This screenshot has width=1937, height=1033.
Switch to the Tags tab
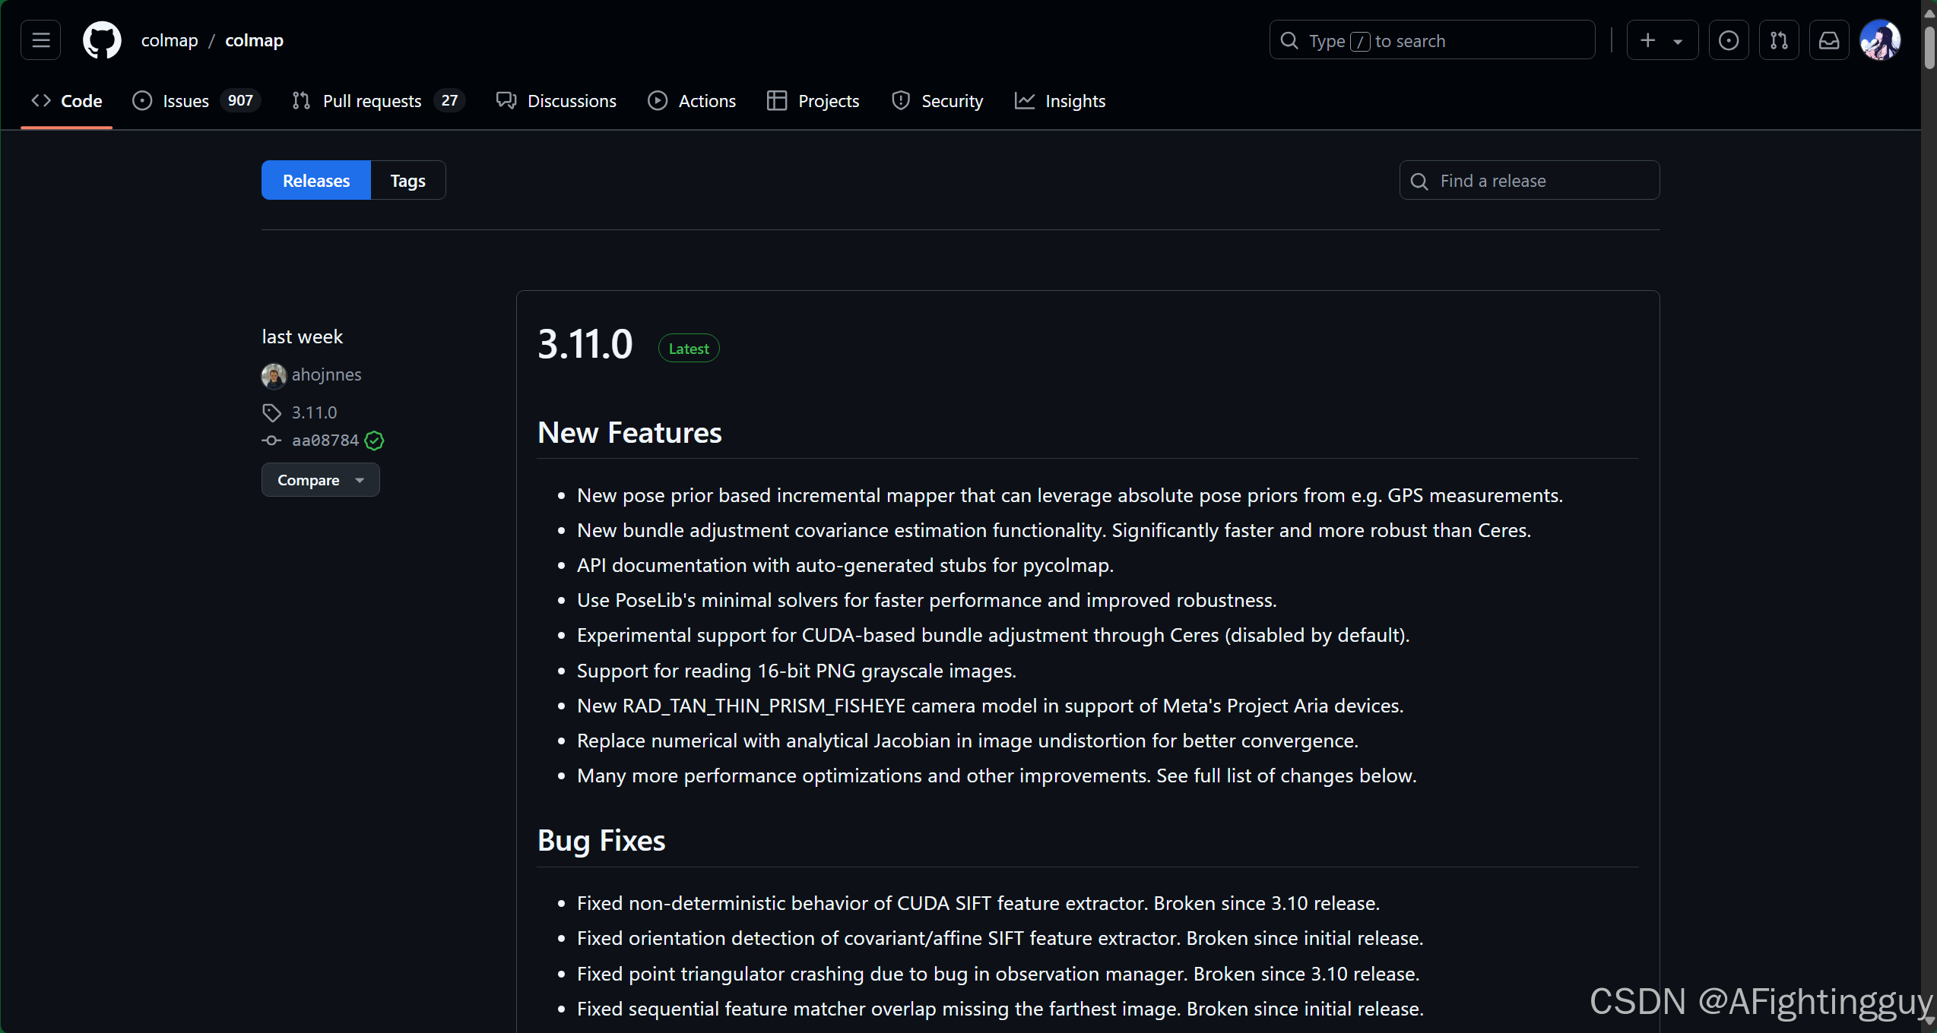tap(407, 181)
